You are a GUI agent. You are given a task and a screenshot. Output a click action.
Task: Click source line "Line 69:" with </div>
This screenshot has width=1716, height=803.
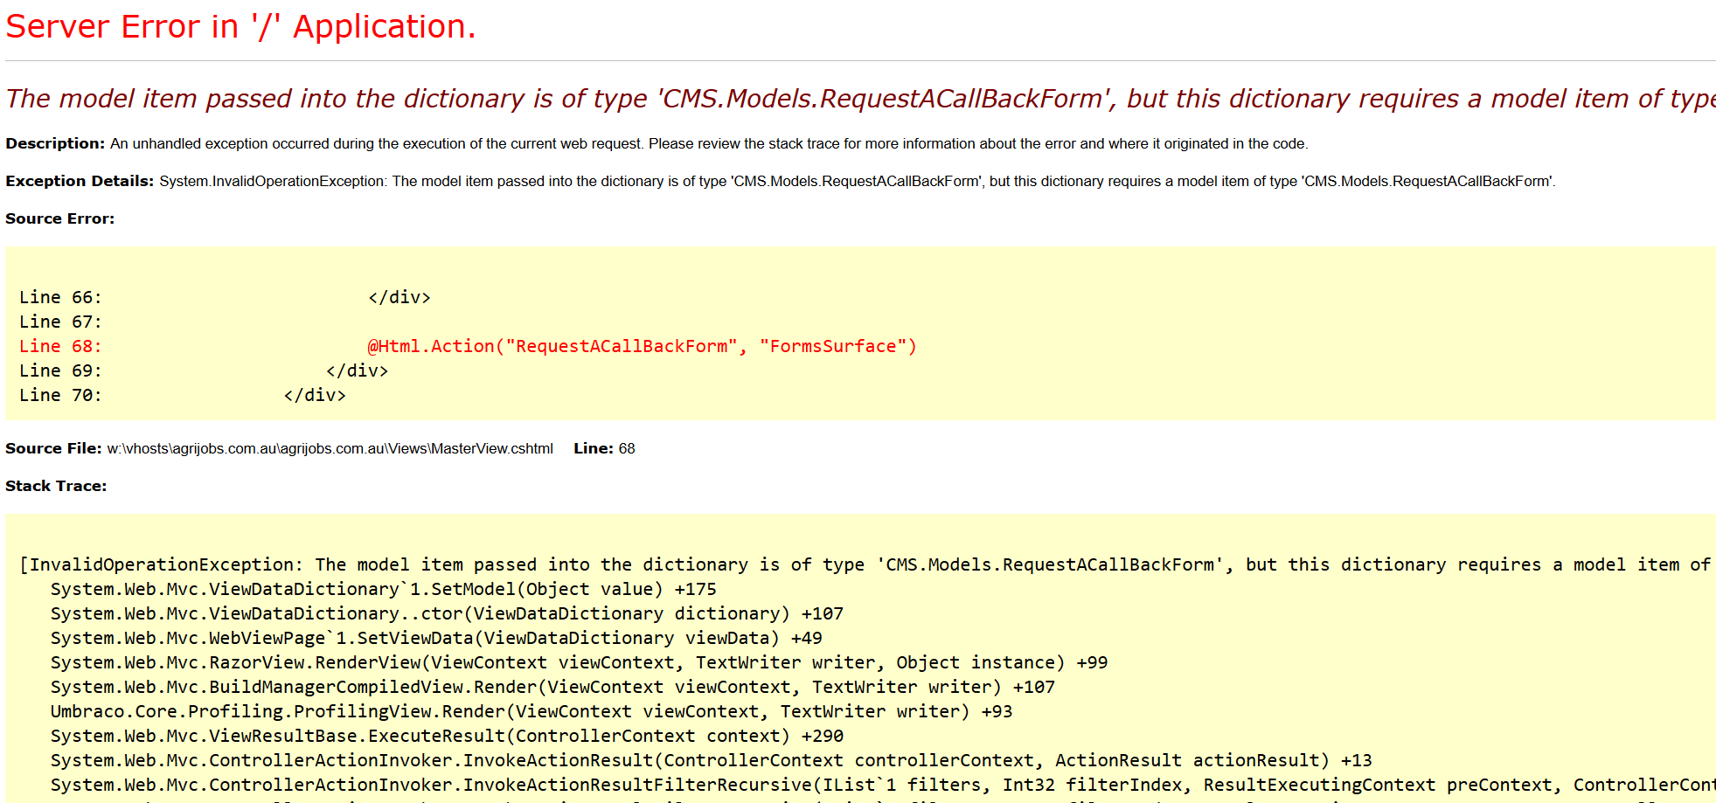[204, 370]
